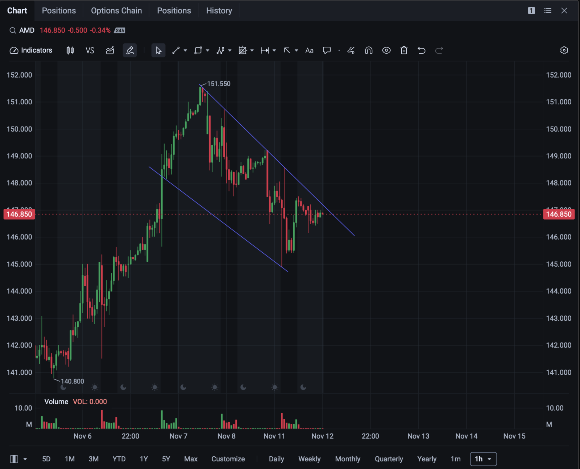Open the VS compare tool
This screenshot has width=580, height=469.
click(90, 50)
